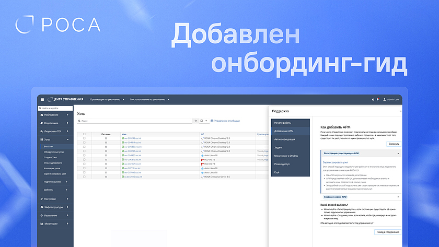The image size is (439, 247).
Task: Toggle the select-all checkbox in table header
Action: [x=84, y=134]
